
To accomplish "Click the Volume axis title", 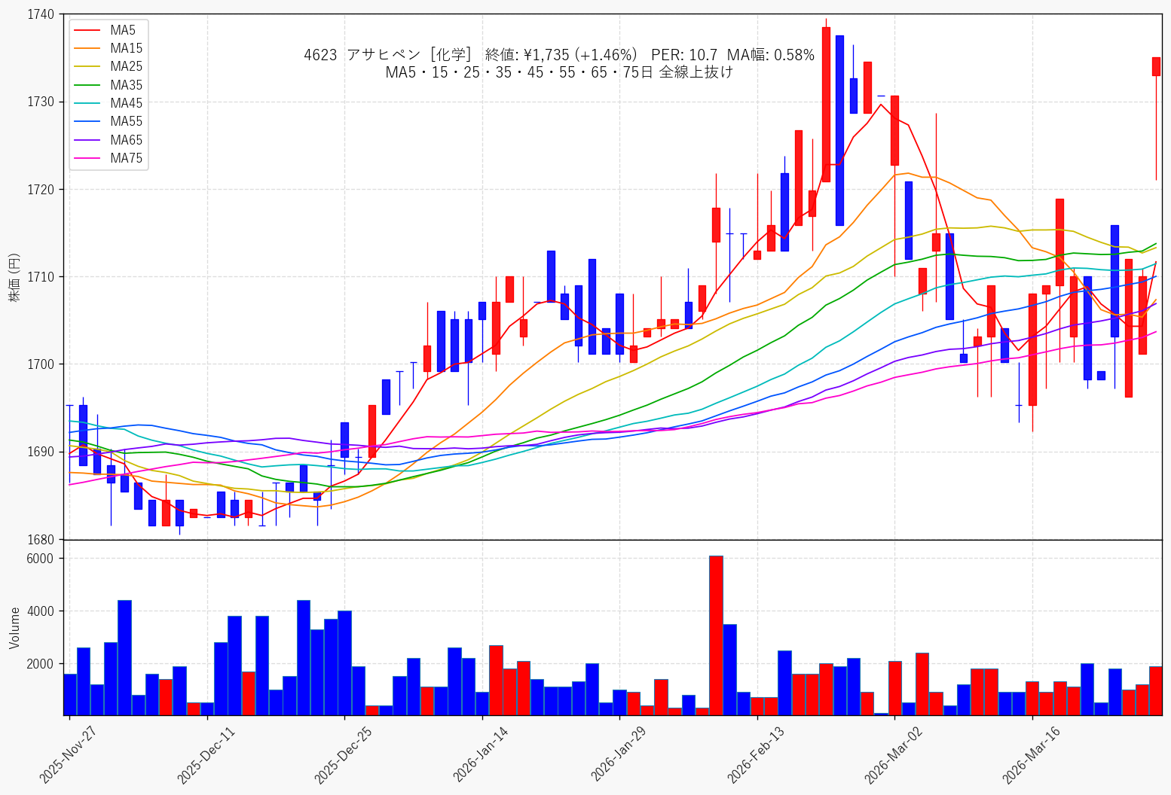I will 14,628.
